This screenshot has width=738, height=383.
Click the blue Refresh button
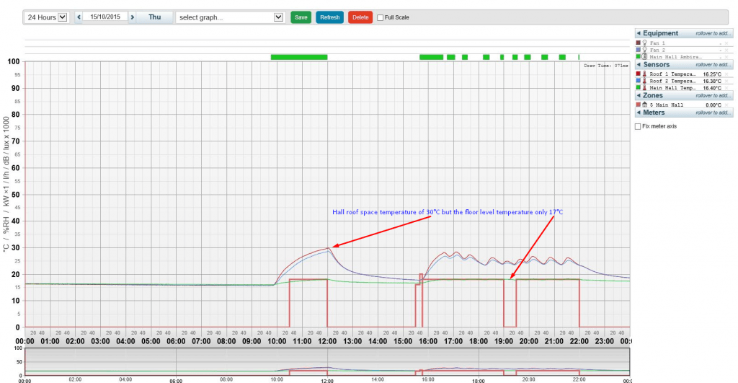(x=329, y=17)
